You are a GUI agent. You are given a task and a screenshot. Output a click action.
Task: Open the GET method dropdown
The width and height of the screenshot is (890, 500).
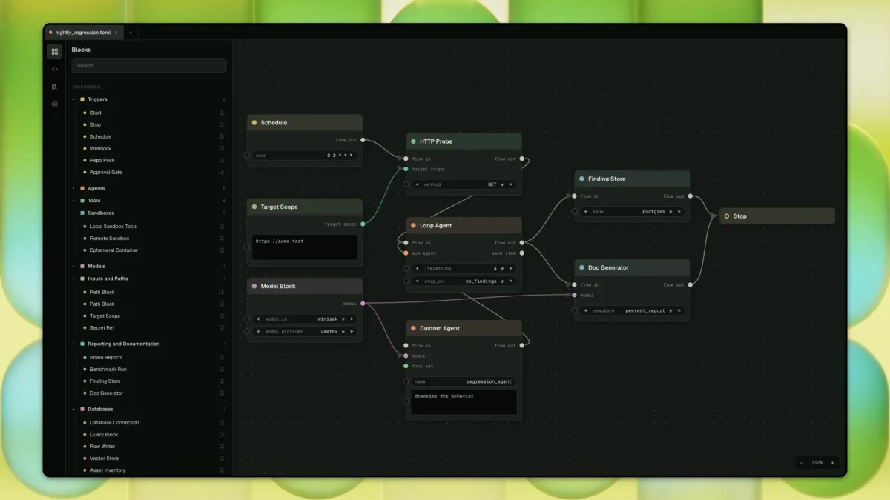pos(502,184)
